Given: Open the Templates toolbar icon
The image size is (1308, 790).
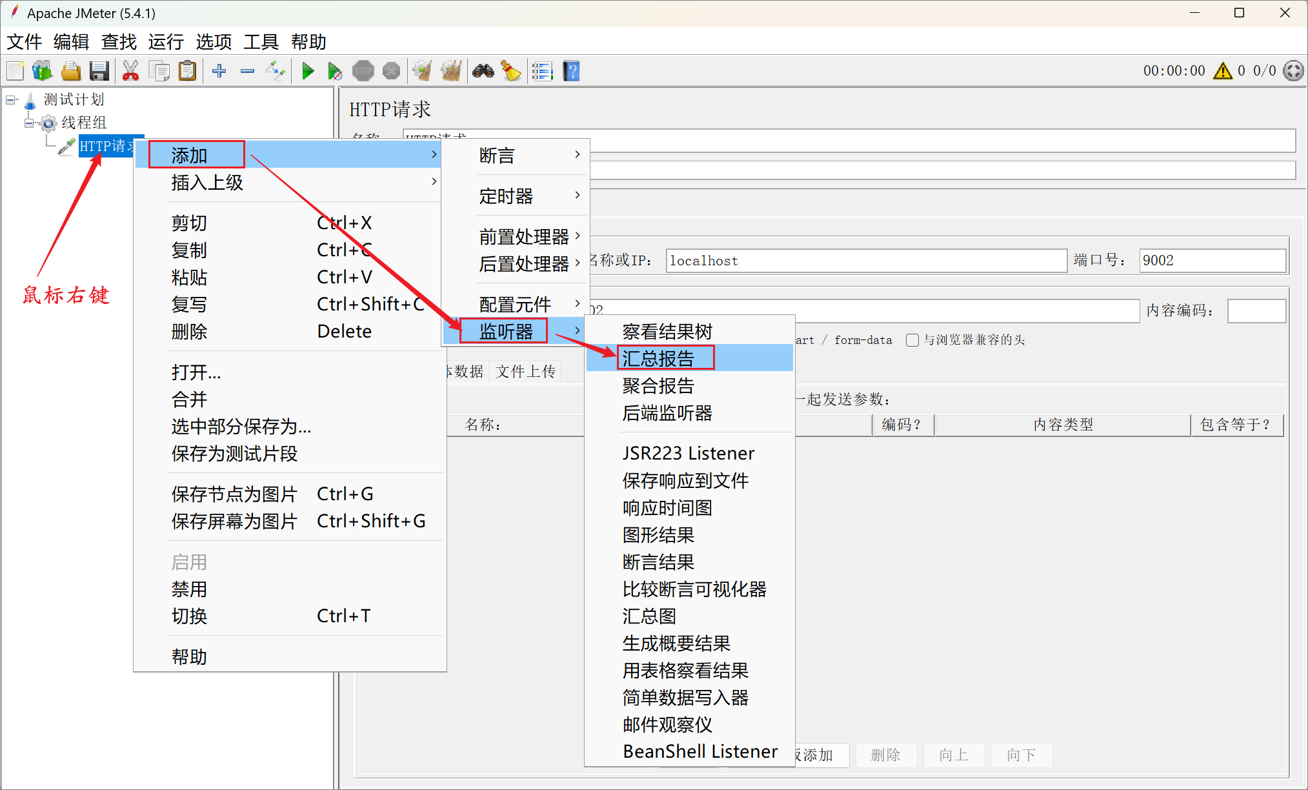Looking at the screenshot, I should (43, 71).
